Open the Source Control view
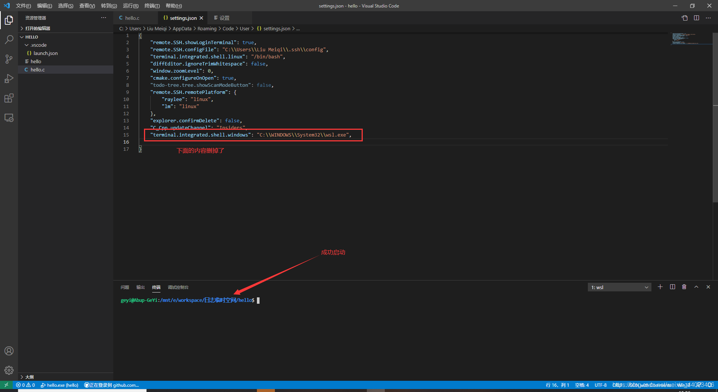This screenshot has height=392, width=718. (x=9, y=59)
